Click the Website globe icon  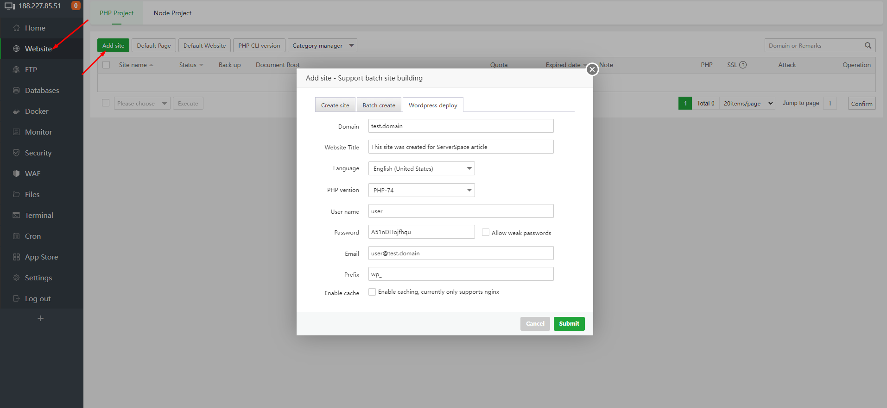click(x=16, y=49)
